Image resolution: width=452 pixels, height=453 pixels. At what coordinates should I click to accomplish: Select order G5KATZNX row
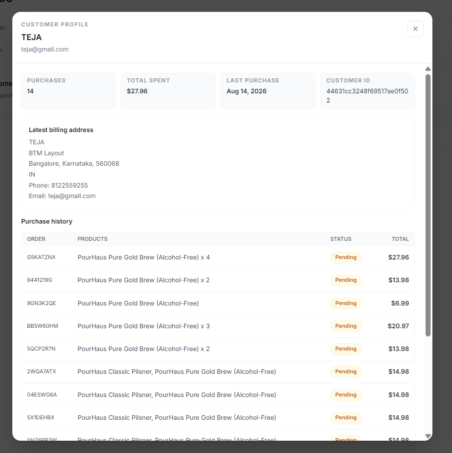[218, 257]
